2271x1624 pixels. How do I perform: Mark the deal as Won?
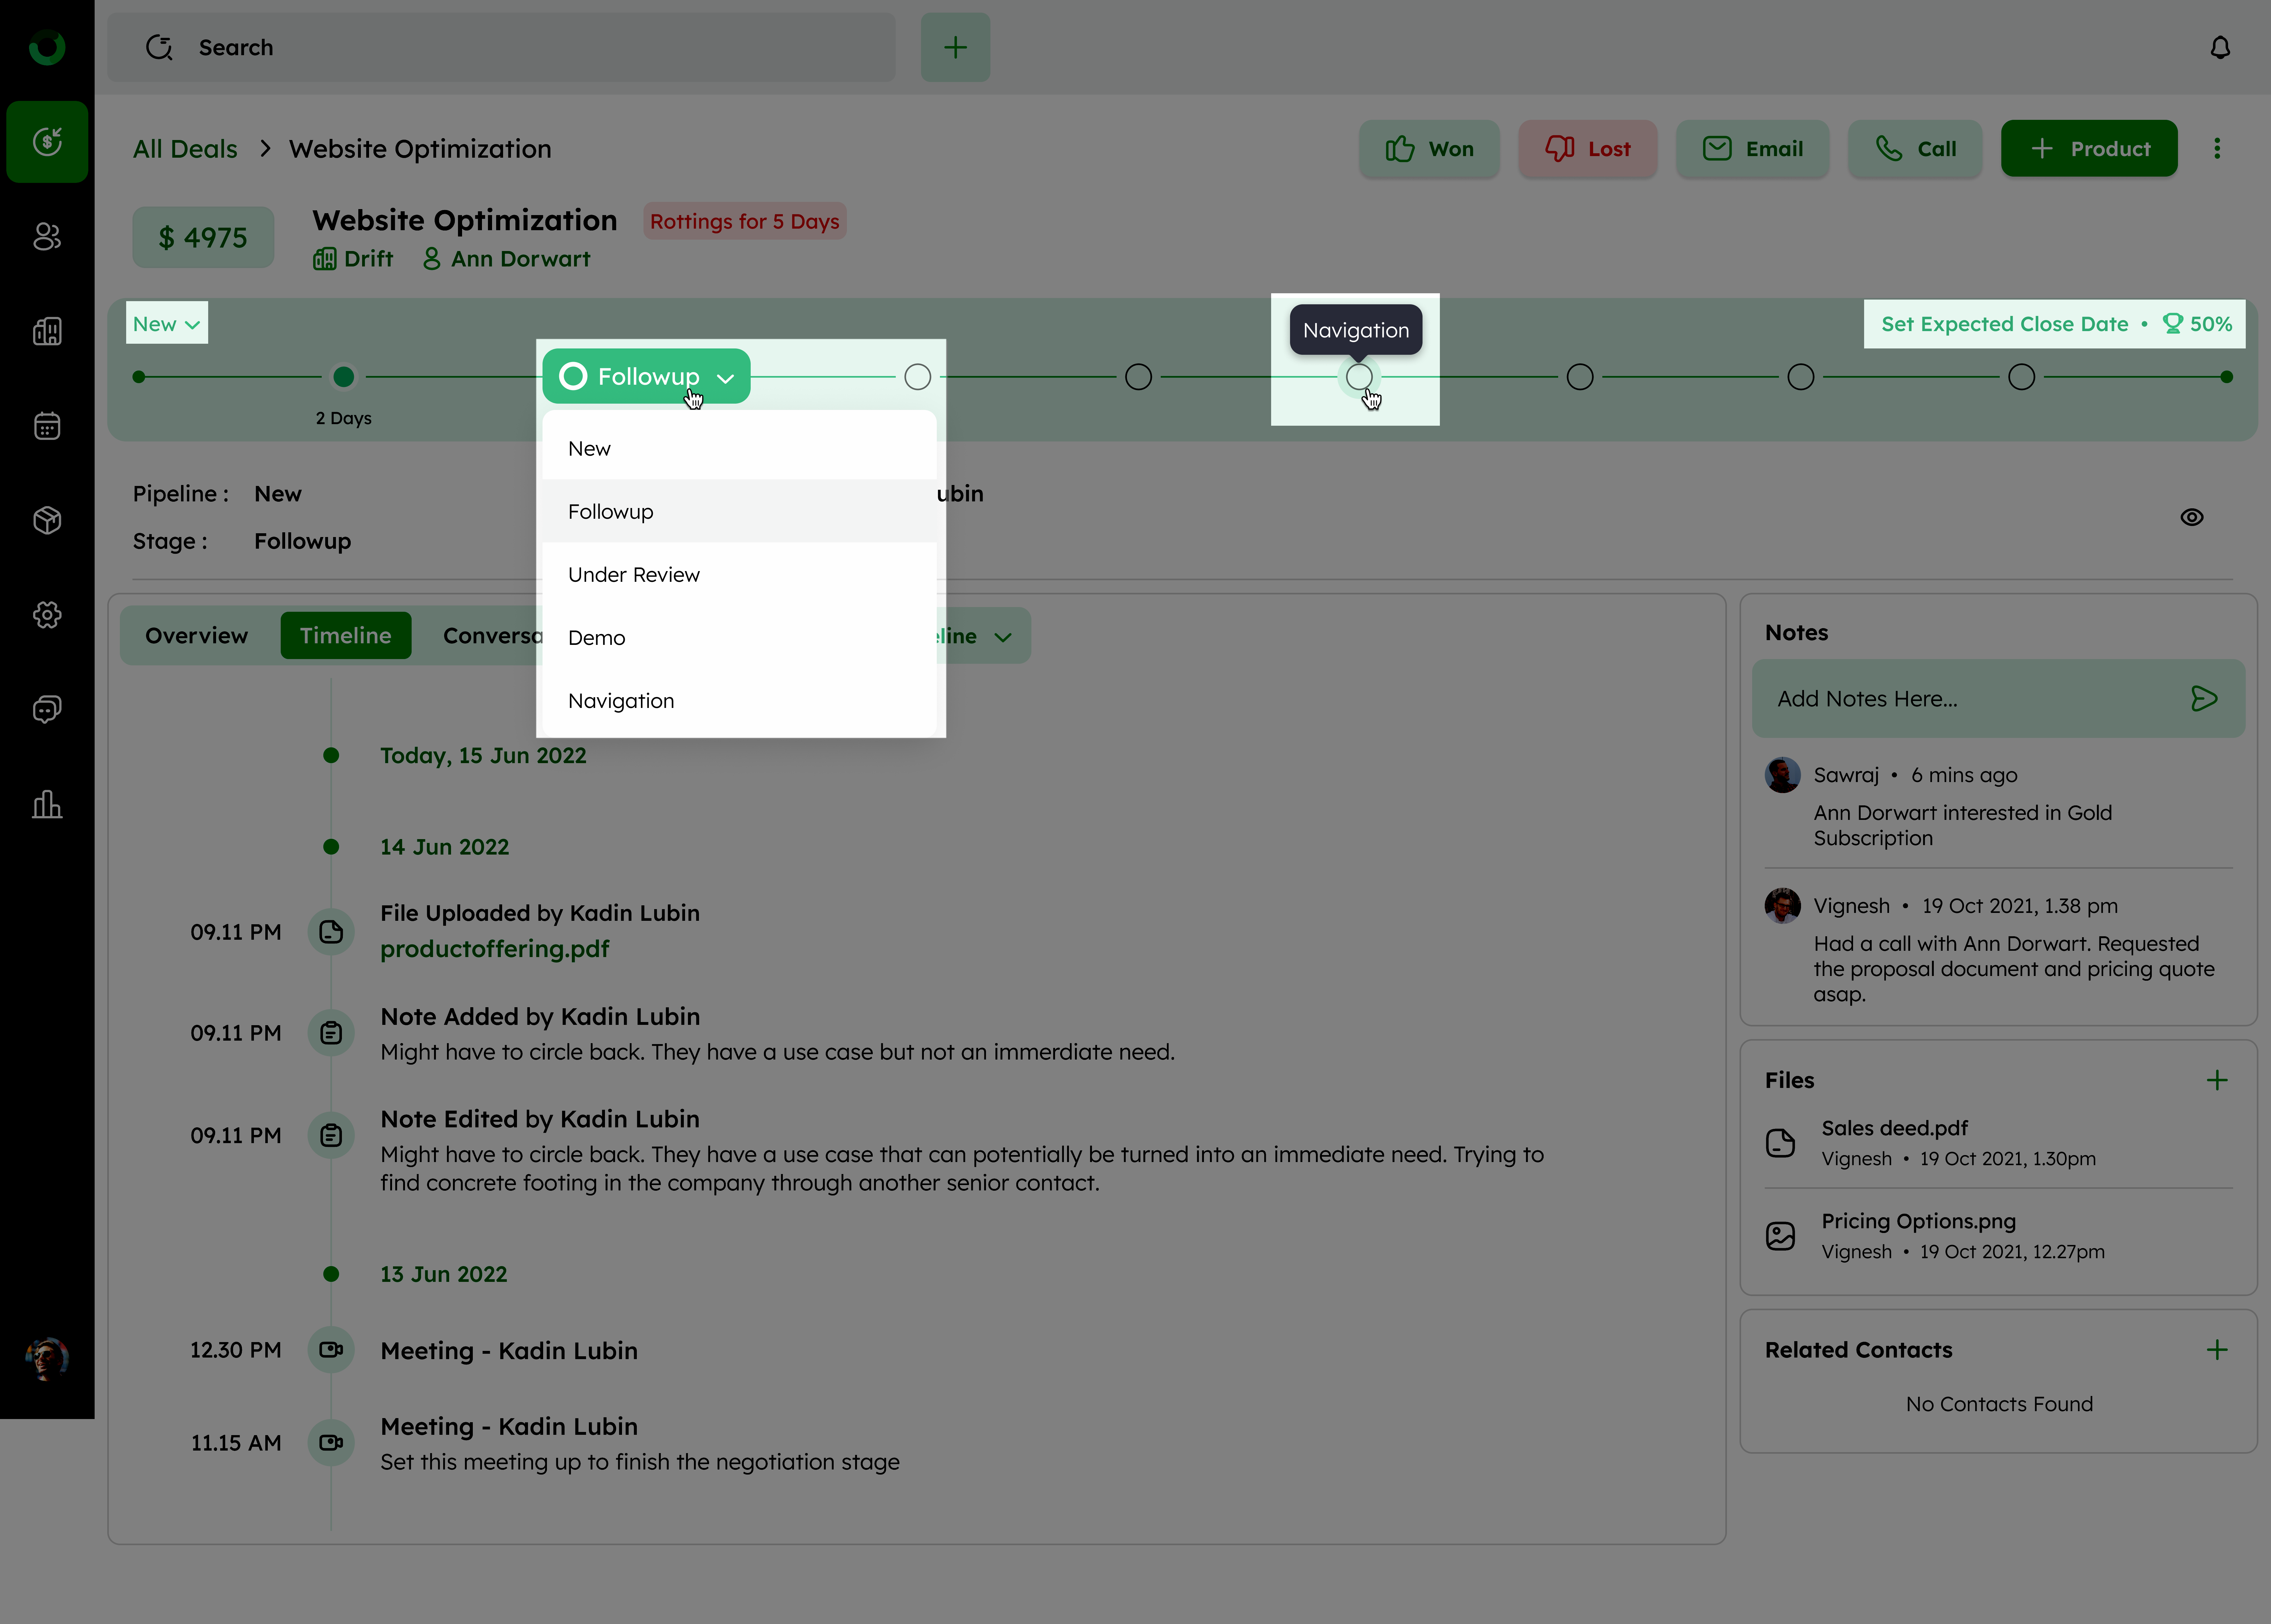(1429, 149)
